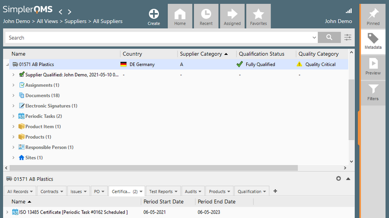This screenshot has width=389, height=218.
Task: Click the Assignments clipboard icon
Action: (x=21, y=85)
